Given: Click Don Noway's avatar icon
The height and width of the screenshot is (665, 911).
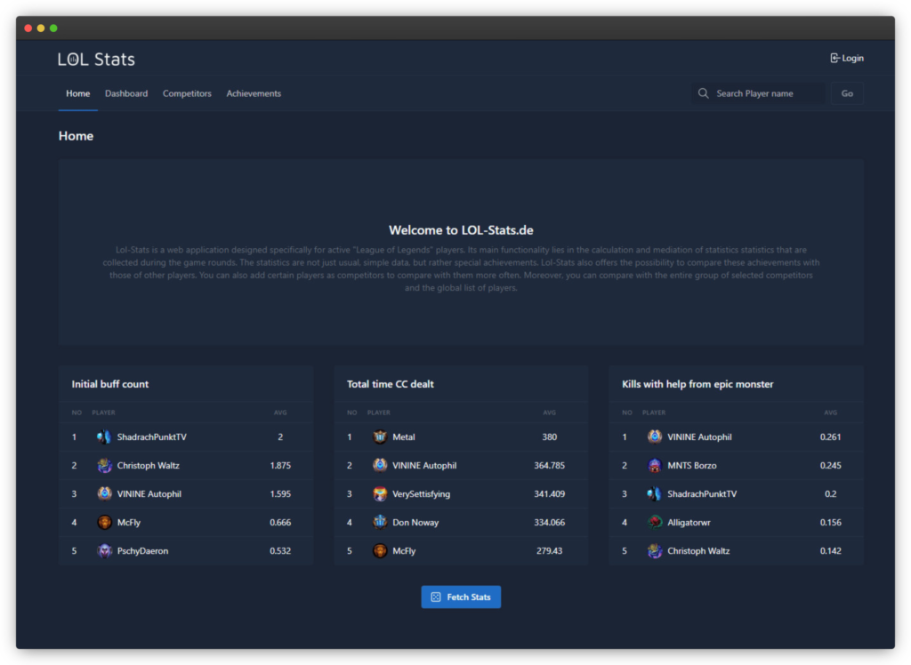Looking at the screenshot, I should pyautogui.click(x=380, y=523).
